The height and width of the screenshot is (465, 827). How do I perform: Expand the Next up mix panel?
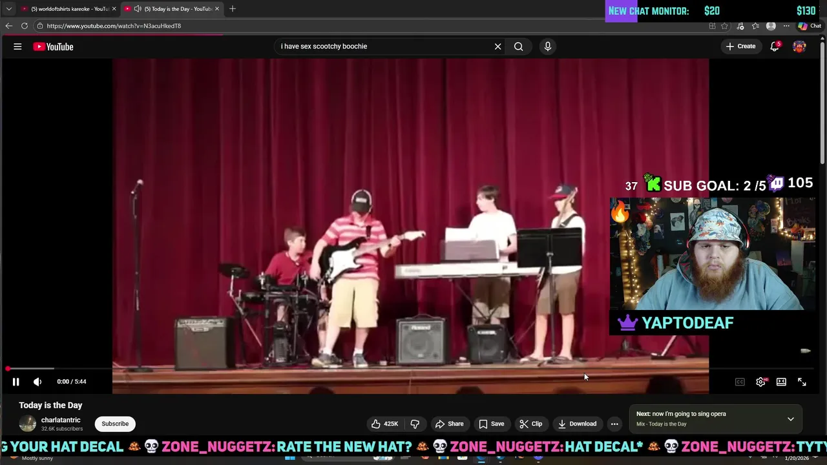coord(790,419)
